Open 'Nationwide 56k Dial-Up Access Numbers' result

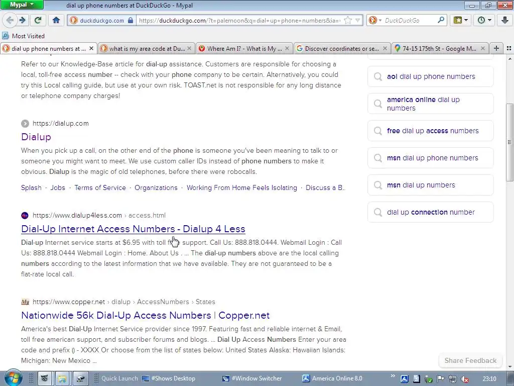click(x=145, y=315)
